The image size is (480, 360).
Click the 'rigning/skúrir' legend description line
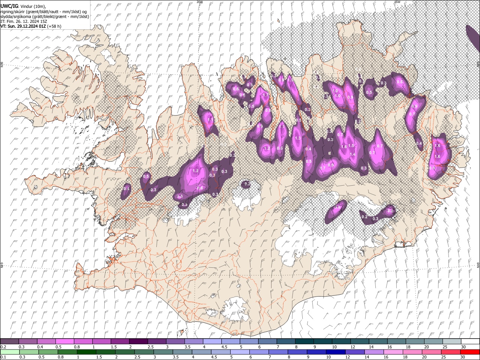tap(43, 12)
